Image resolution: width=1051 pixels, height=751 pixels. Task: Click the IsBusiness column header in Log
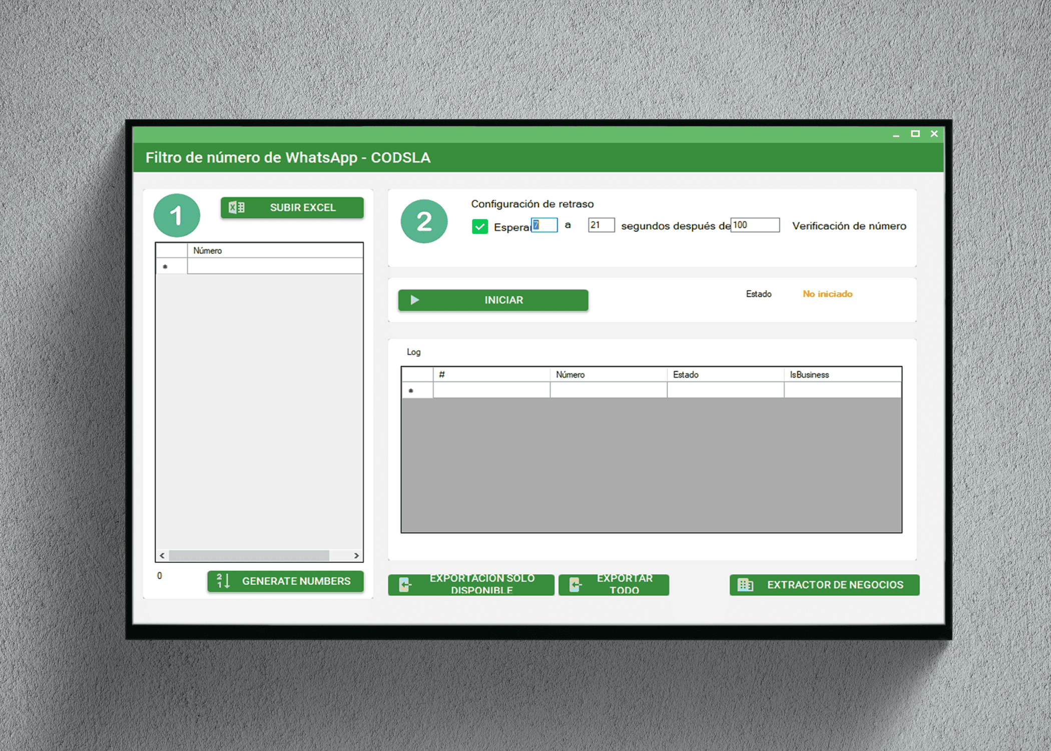[842, 374]
